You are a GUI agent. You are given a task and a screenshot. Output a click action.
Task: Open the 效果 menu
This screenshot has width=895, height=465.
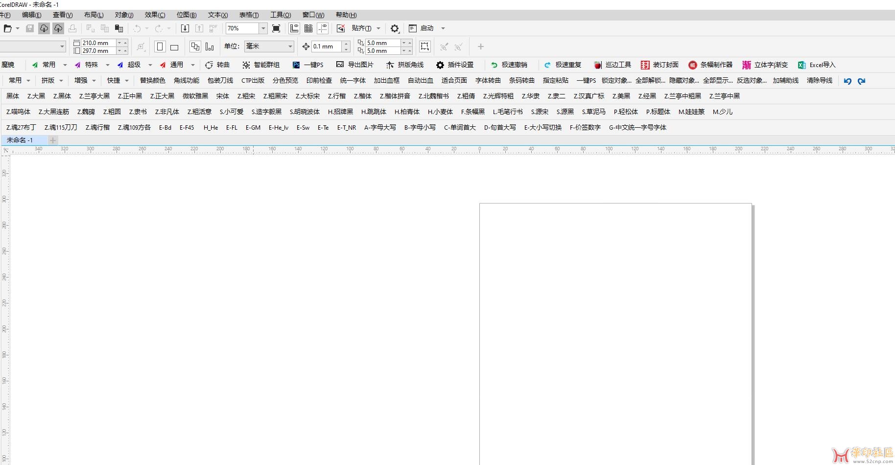point(155,15)
